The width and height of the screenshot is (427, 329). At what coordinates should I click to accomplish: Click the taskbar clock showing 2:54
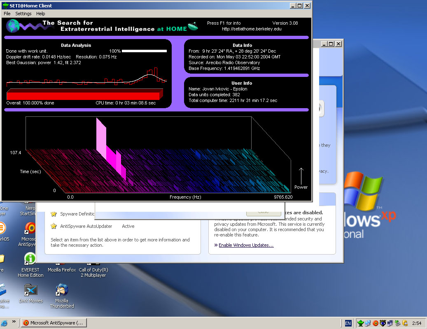click(417, 323)
